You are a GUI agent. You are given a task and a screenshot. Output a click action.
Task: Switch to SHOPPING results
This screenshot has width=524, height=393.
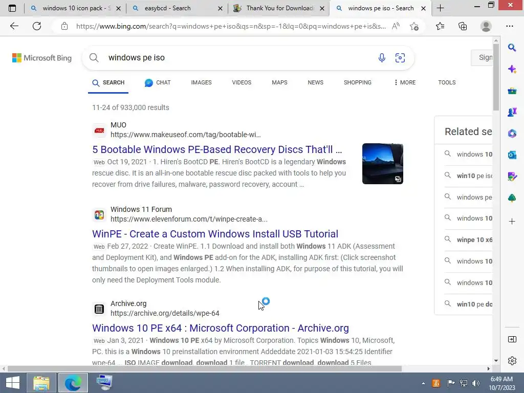[357, 82]
